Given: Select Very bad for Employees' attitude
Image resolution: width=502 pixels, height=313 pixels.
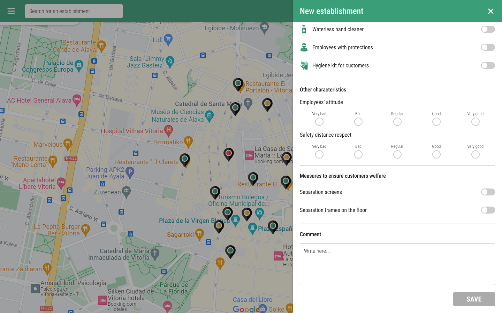Looking at the screenshot, I should pos(319,122).
